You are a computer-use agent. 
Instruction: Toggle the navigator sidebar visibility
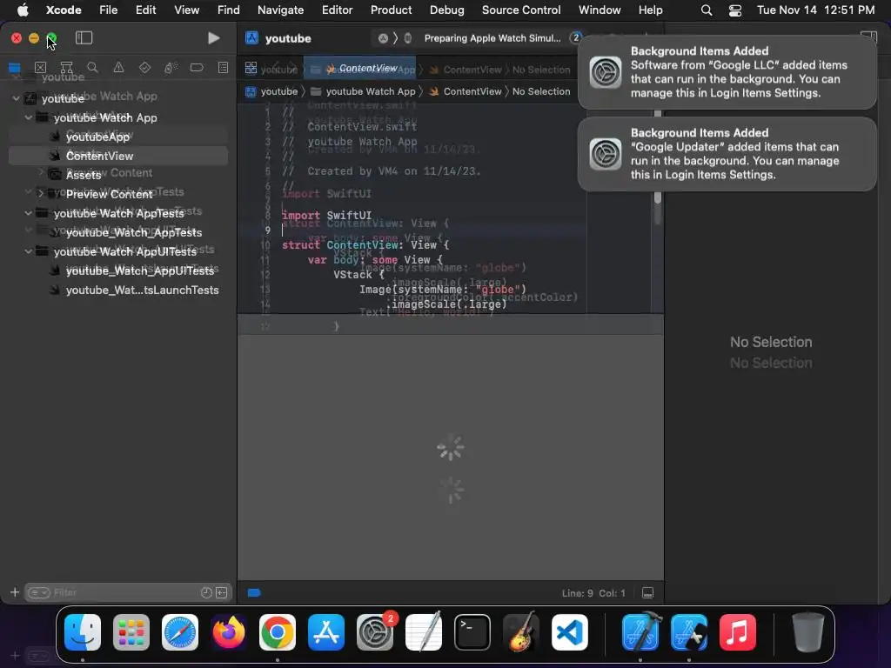tap(84, 38)
